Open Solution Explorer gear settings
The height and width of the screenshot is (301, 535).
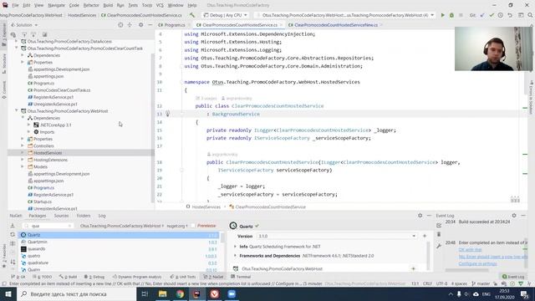(x=140, y=25)
